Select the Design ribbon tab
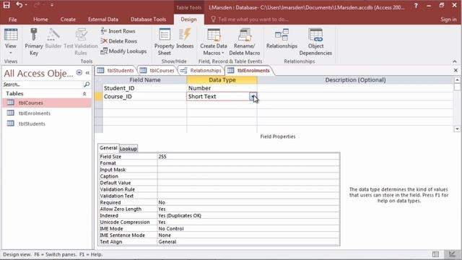This screenshot has height=260, width=462. click(x=188, y=19)
